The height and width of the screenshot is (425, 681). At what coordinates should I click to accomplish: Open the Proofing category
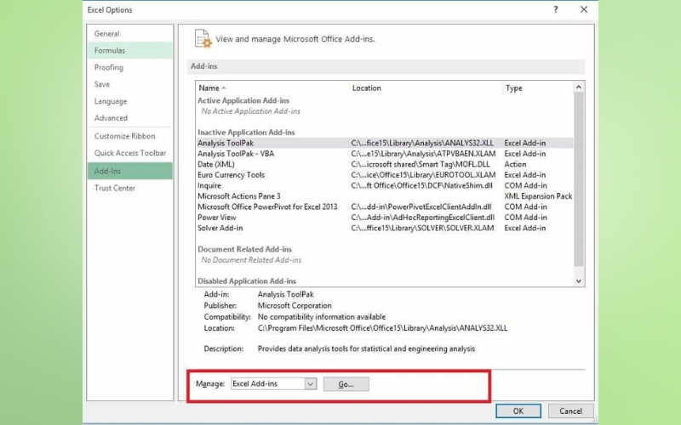(x=129, y=67)
